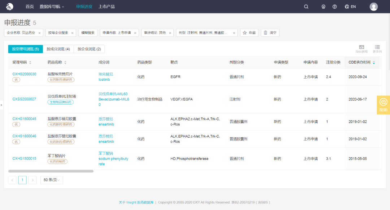Click the VEGF,VEGFA target cell
The width and height of the screenshot is (390, 210).
pos(182,99)
